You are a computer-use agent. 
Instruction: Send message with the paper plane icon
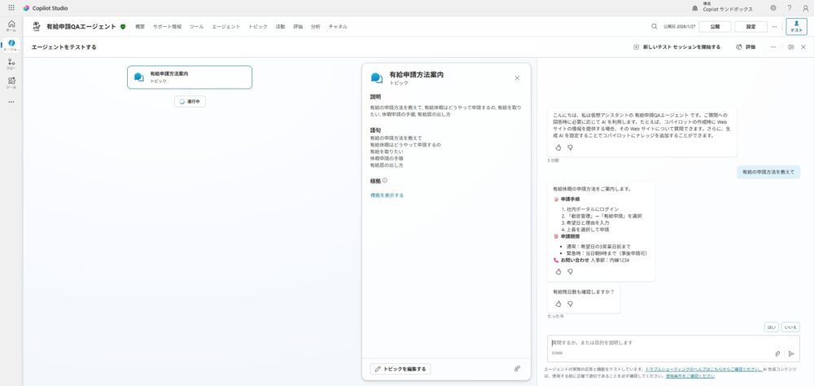pos(791,353)
